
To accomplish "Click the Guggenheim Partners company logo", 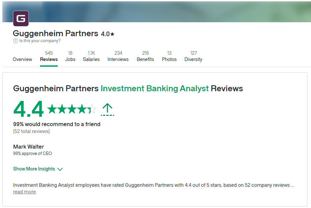I will 21,19.
